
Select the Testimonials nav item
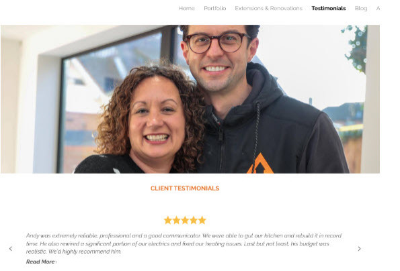click(329, 9)
